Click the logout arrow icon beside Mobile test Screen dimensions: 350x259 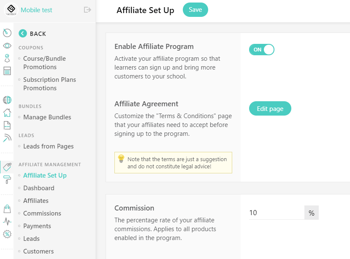pyautogui.click(x=87, y=10)
